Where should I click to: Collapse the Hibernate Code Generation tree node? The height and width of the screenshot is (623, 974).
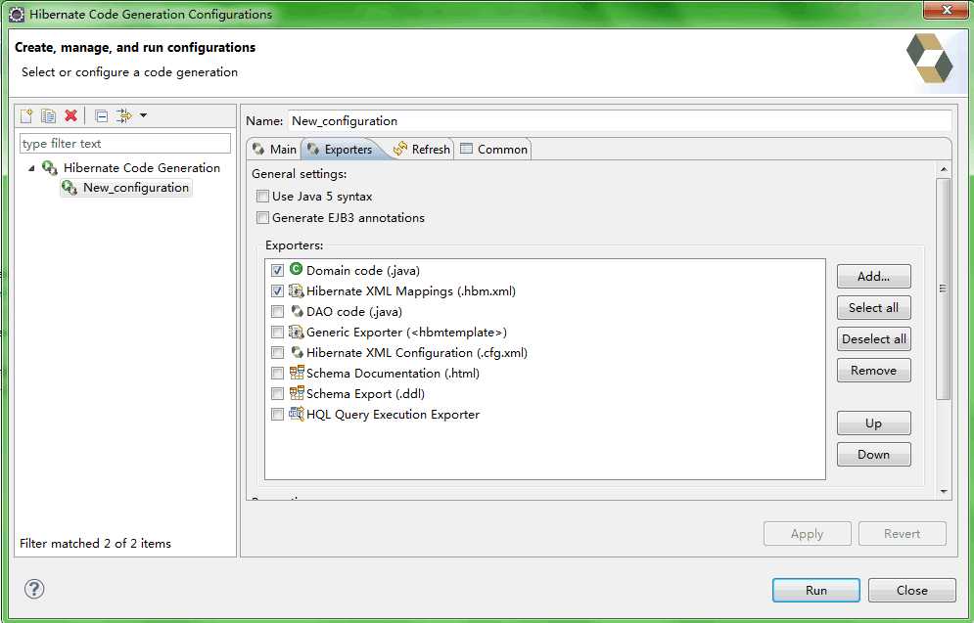[x=31, y=168]
